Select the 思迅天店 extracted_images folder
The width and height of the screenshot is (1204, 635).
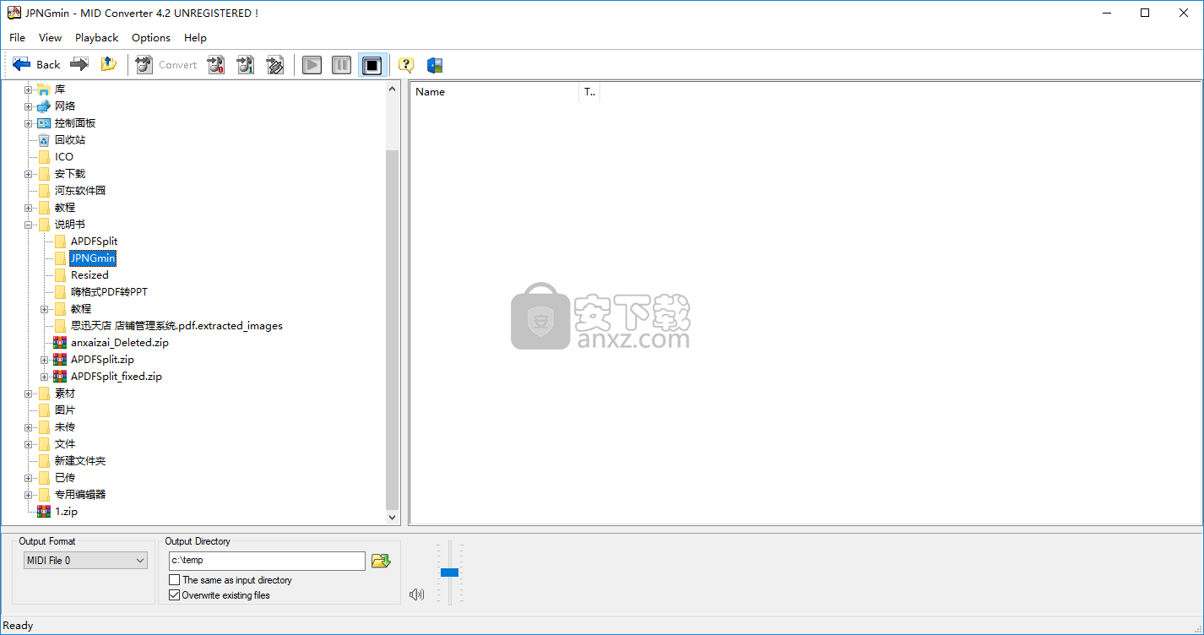pyautogui.click(x=176, y=326)
